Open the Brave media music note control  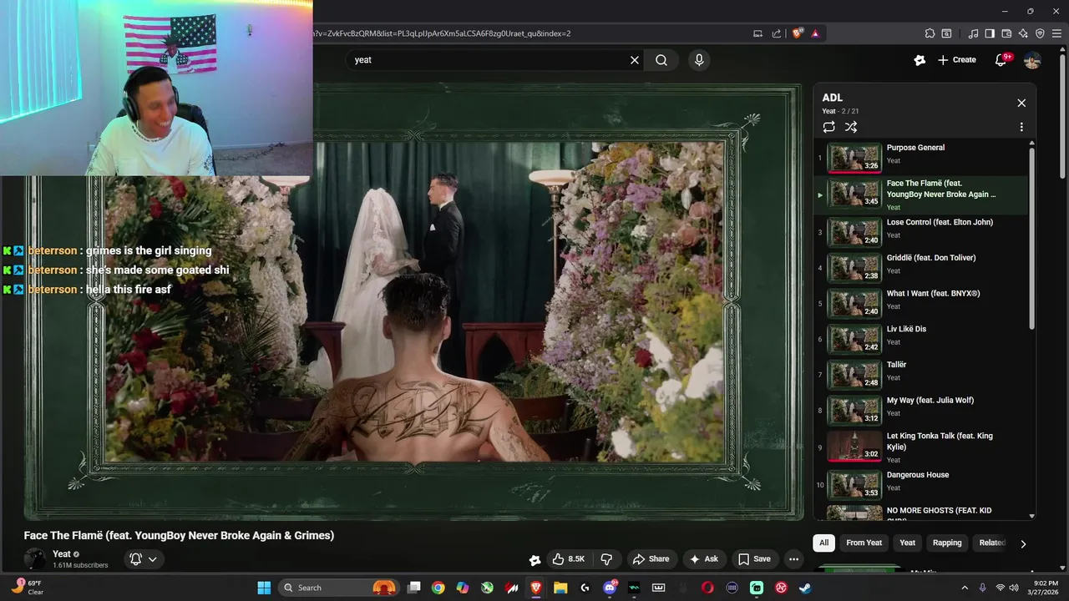click(973, 33)
